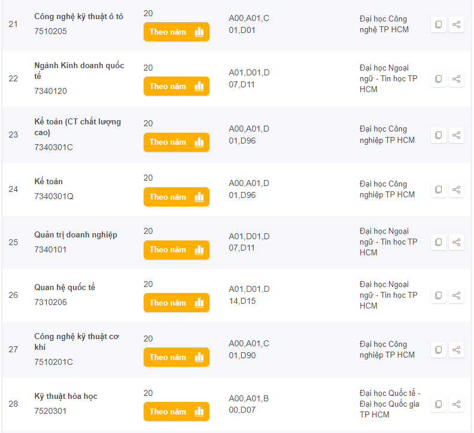This screenshot has width=474, height=433.
Task: Open the Kỹ thuật hóa học major name
Action: (66, 396)
